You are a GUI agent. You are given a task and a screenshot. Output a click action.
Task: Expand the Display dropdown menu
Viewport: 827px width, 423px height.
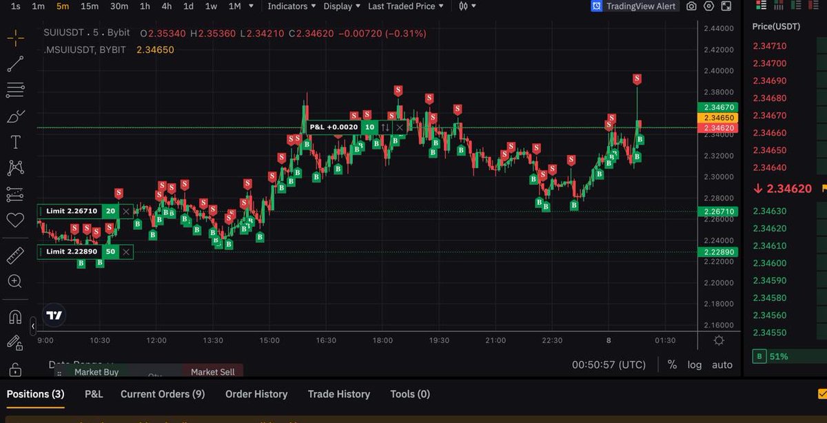click(x=339, y=6)
